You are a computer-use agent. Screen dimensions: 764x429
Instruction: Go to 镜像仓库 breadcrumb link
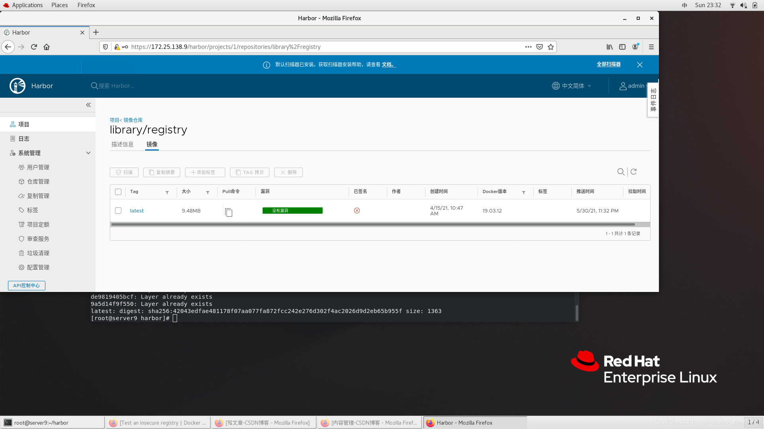point(133,120)
